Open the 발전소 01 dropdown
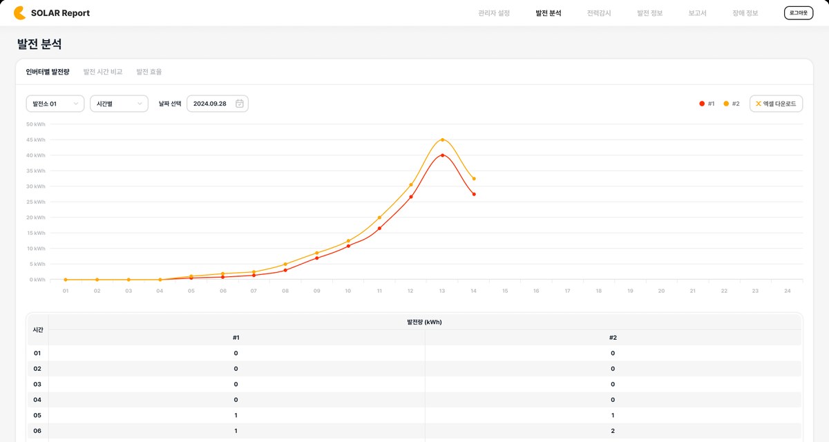 (55, 104)
